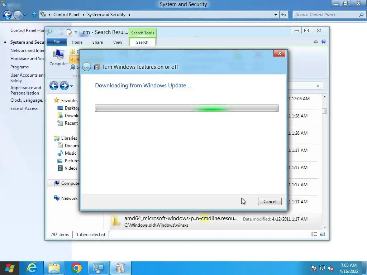Open the Music library

click(x=67, y=153)
